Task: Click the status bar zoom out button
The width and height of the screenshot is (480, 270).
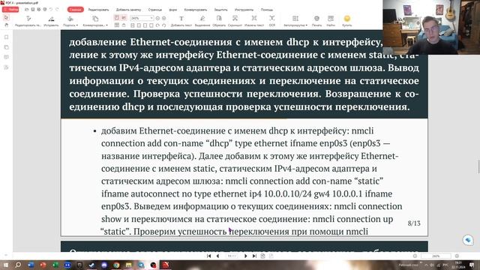Action: (x=415, y=256)
